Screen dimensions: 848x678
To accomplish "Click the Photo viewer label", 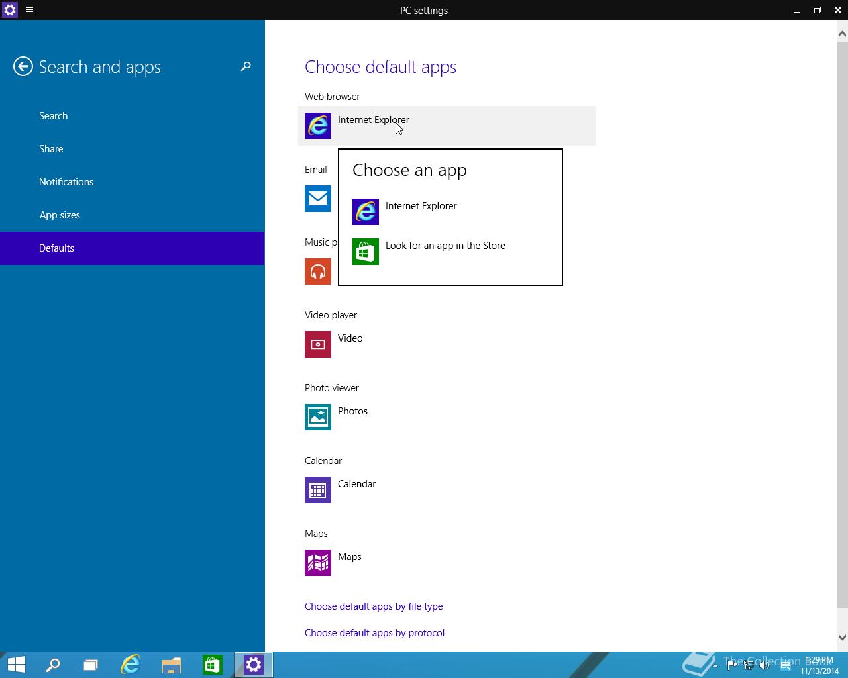I will click(332, 388).
